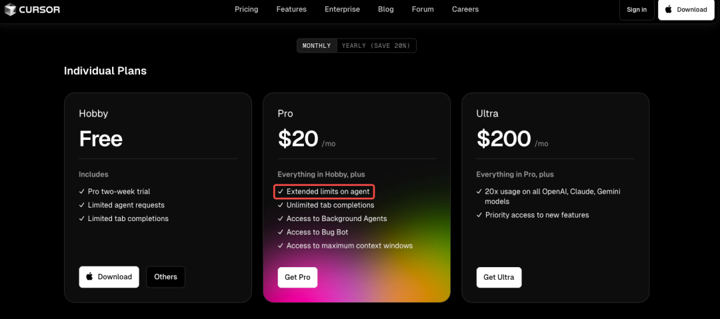Click checkmark beside Extended limits on agent
The width and height of the screenshot is (720, 319).
pyautogui.click(x=280, y=191)
